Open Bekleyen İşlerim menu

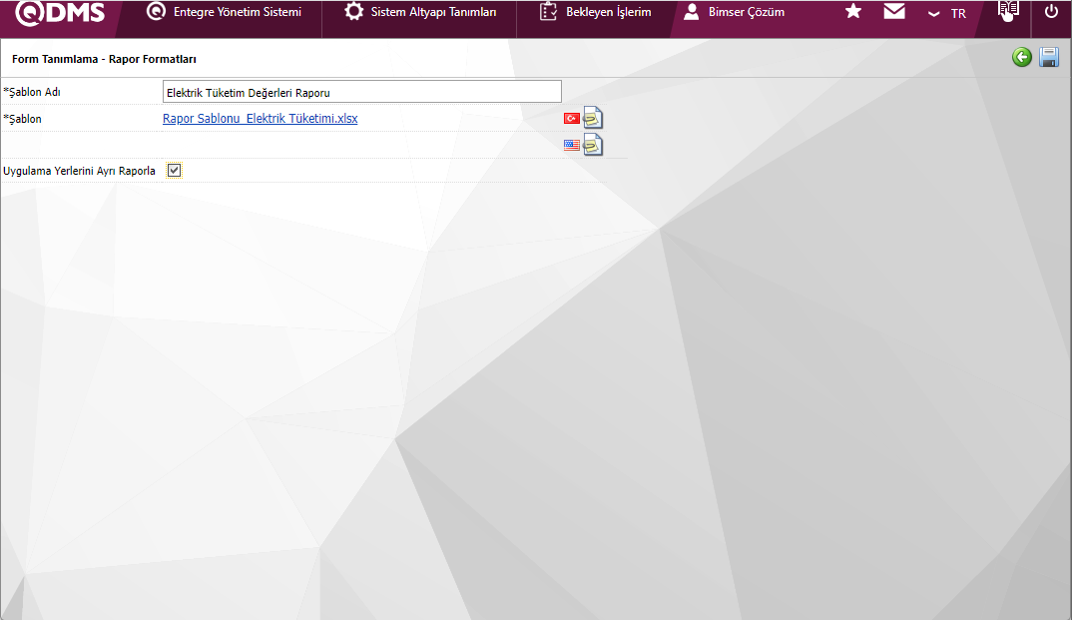click(595, 12)
